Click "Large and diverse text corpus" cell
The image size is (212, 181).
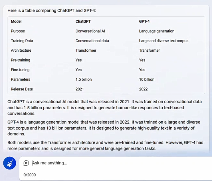(163, 41)
